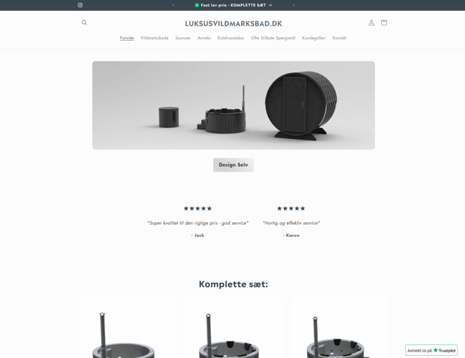Open the Saunaer menu item
465x358 pixels.
point(183,38)
